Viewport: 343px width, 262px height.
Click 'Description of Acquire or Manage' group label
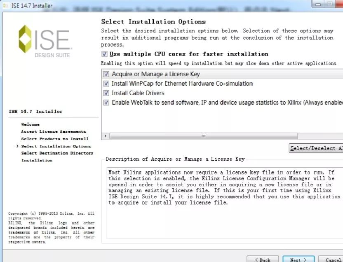[x=175, y=159]
